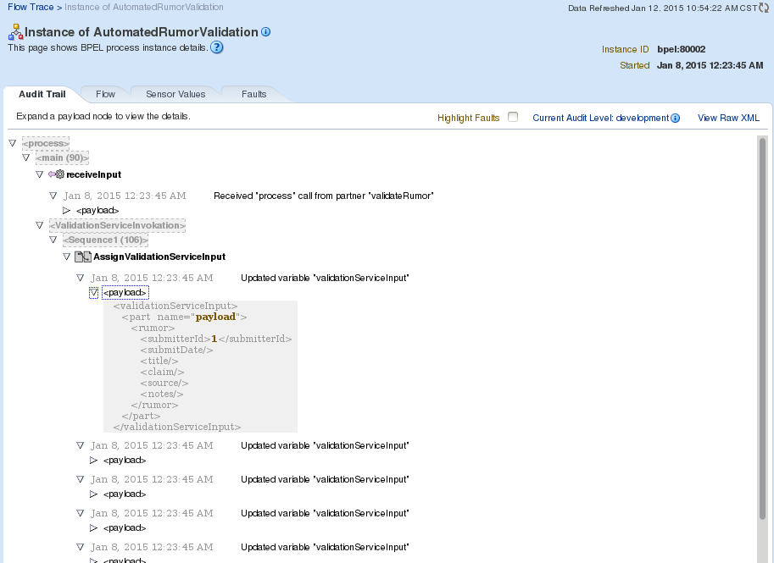
Task: Collapse the ValidationServiceInvocation scope
Action: tap(40, 225)
